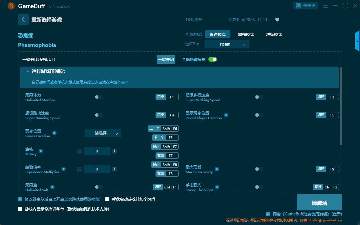Open the hamburger menu icon
The height and width of the screenshot is (225, 360).
pyautogui.click(x=325, y=6)
